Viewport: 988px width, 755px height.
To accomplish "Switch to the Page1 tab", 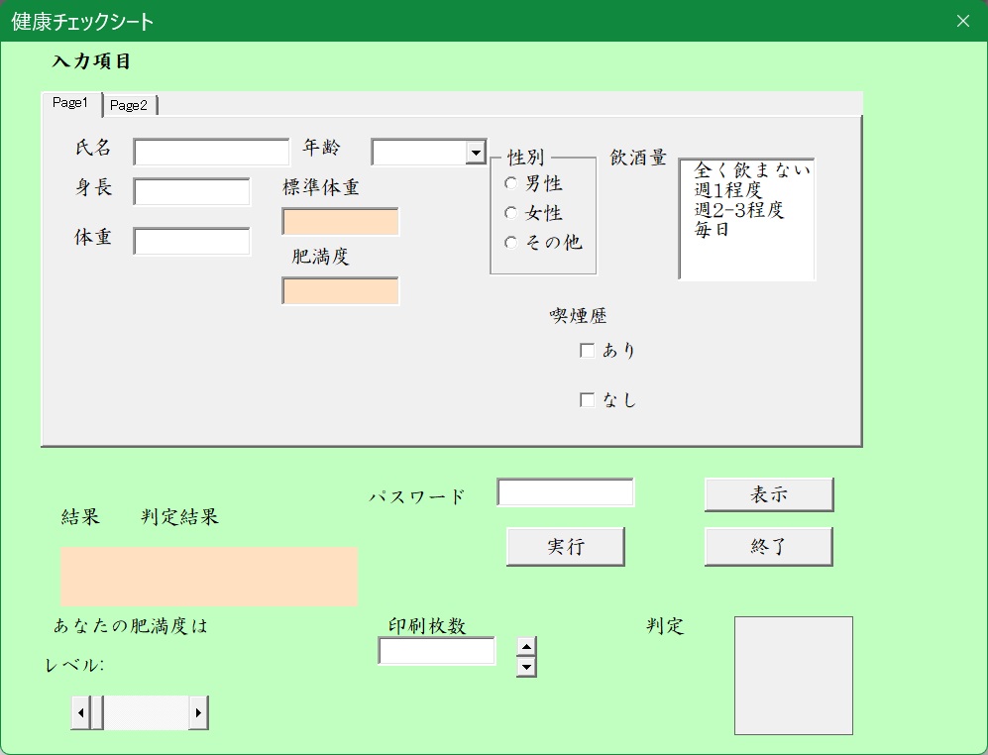I will pyautogui.click(x=70, y=103).
